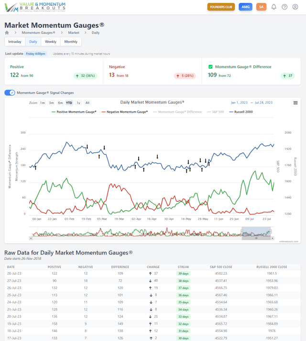This screenshot has height=341, width=306.
Task: Uncheck Momentum Gauge Difference checkbox
Action: tap(210, 67)
